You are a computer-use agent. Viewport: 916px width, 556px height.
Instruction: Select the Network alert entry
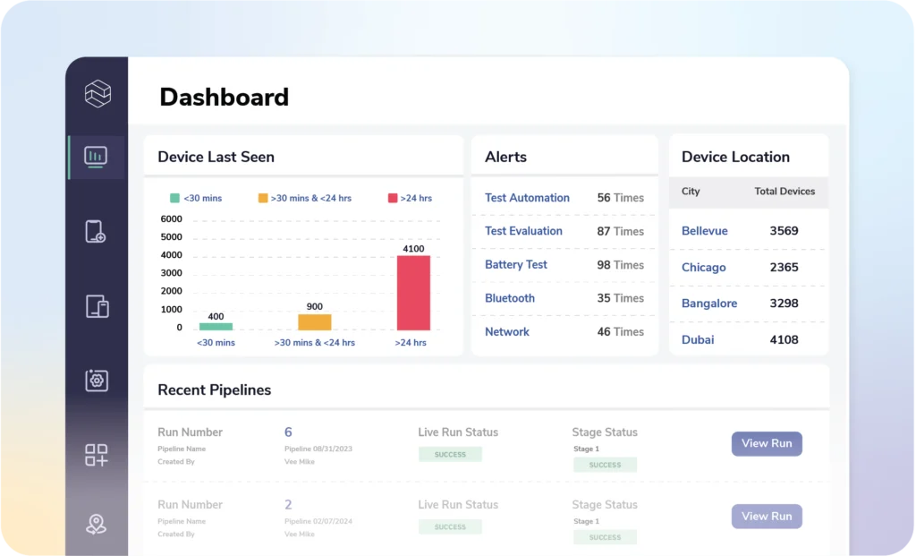(507, 331)
